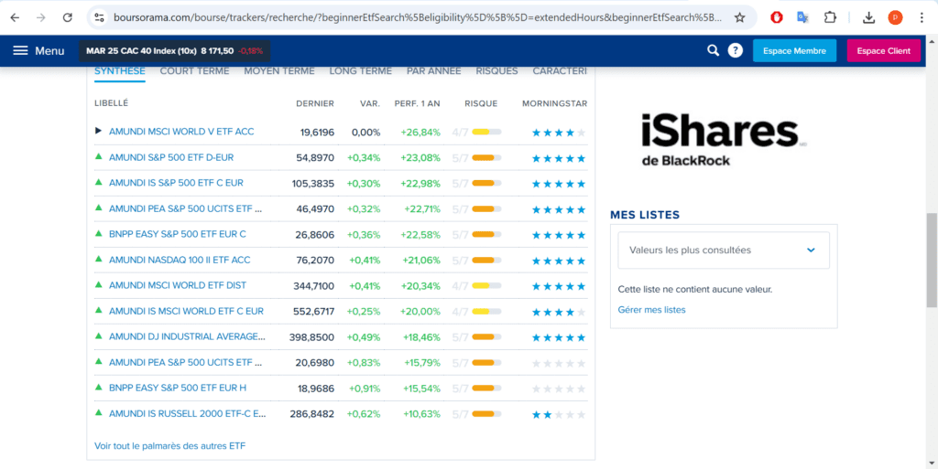Open the Chrome profile avatar
The width and height of the screenshot is (938, 469).
coord(895,18)
